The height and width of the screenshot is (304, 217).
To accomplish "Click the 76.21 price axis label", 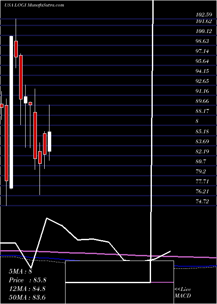I will pos(202,192).
